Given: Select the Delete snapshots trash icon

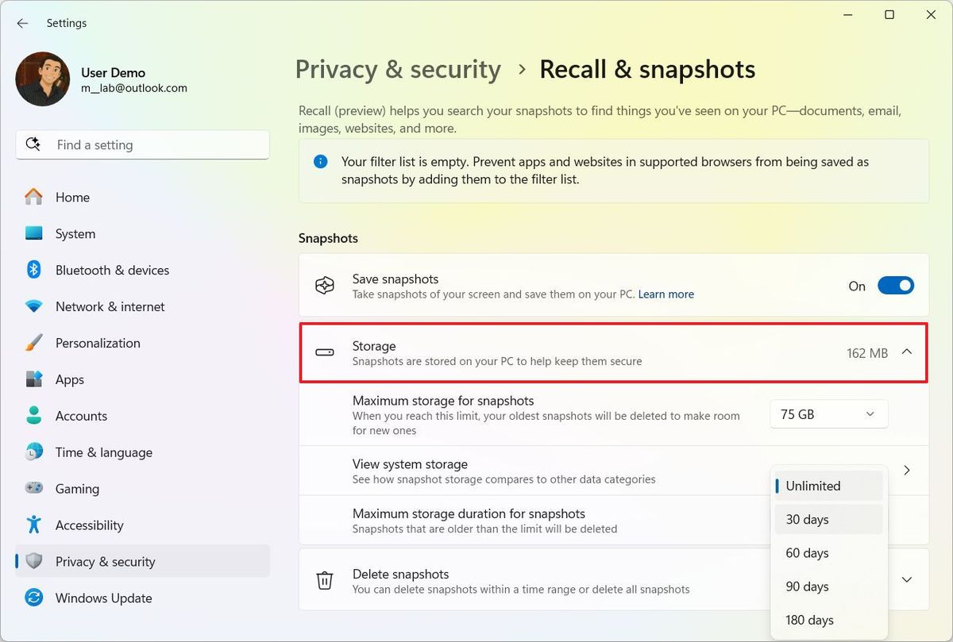Looking at the screenshot, I should [x=324, y=579].
